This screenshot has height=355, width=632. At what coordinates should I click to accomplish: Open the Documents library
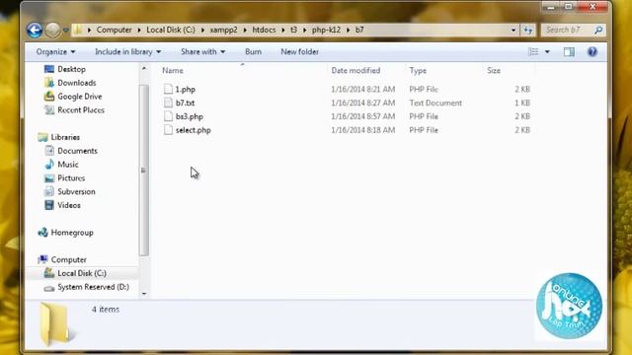pyautogui.click(x=77, y=151)
